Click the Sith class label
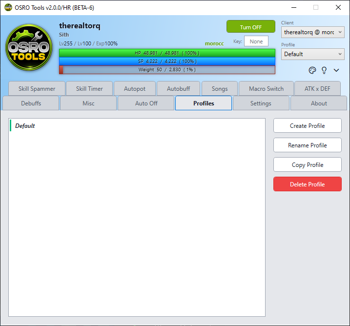The image size is (350, 326). (x=64, y=35)
